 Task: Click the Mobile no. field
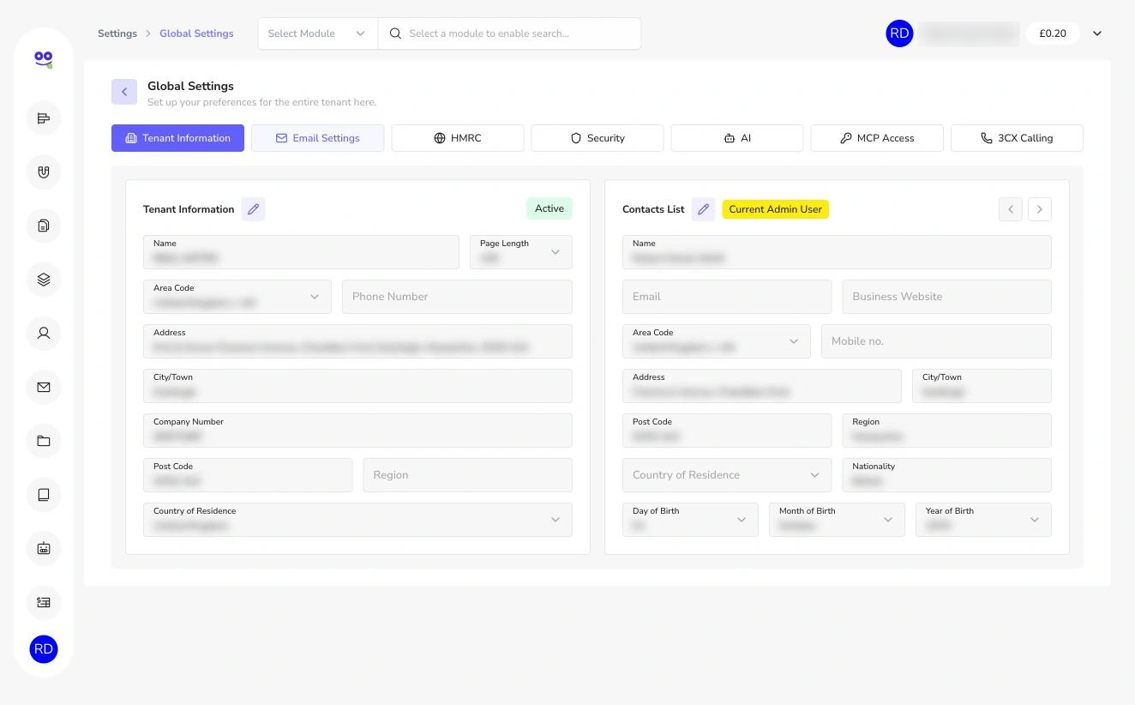pos(936,341)
